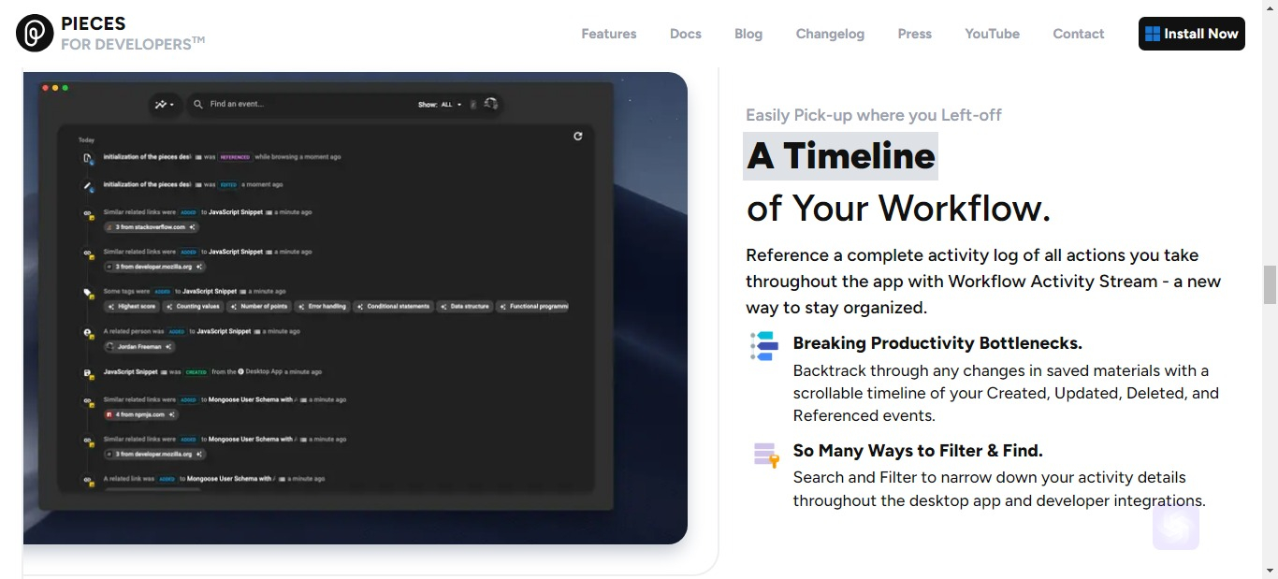View the Changelog page
This screenshot has height=579, width=1278.
point(830,34)
